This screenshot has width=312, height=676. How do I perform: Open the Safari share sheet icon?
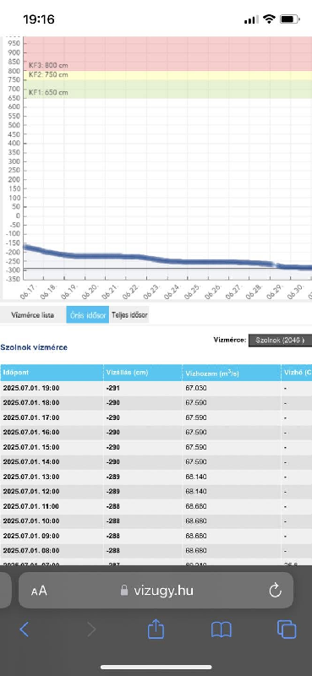156,628
